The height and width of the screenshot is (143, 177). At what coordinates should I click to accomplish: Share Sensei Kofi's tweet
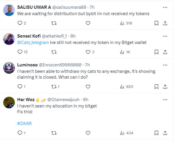tap(165, 52)
